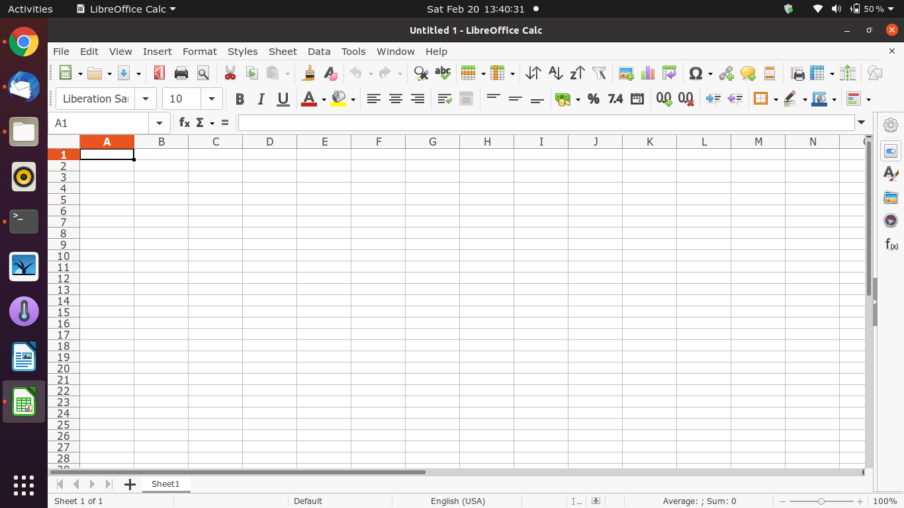Viewport: 904px width, 508px height.
Task: Expand the Name Box dropdown arrow
Action: 159,123
